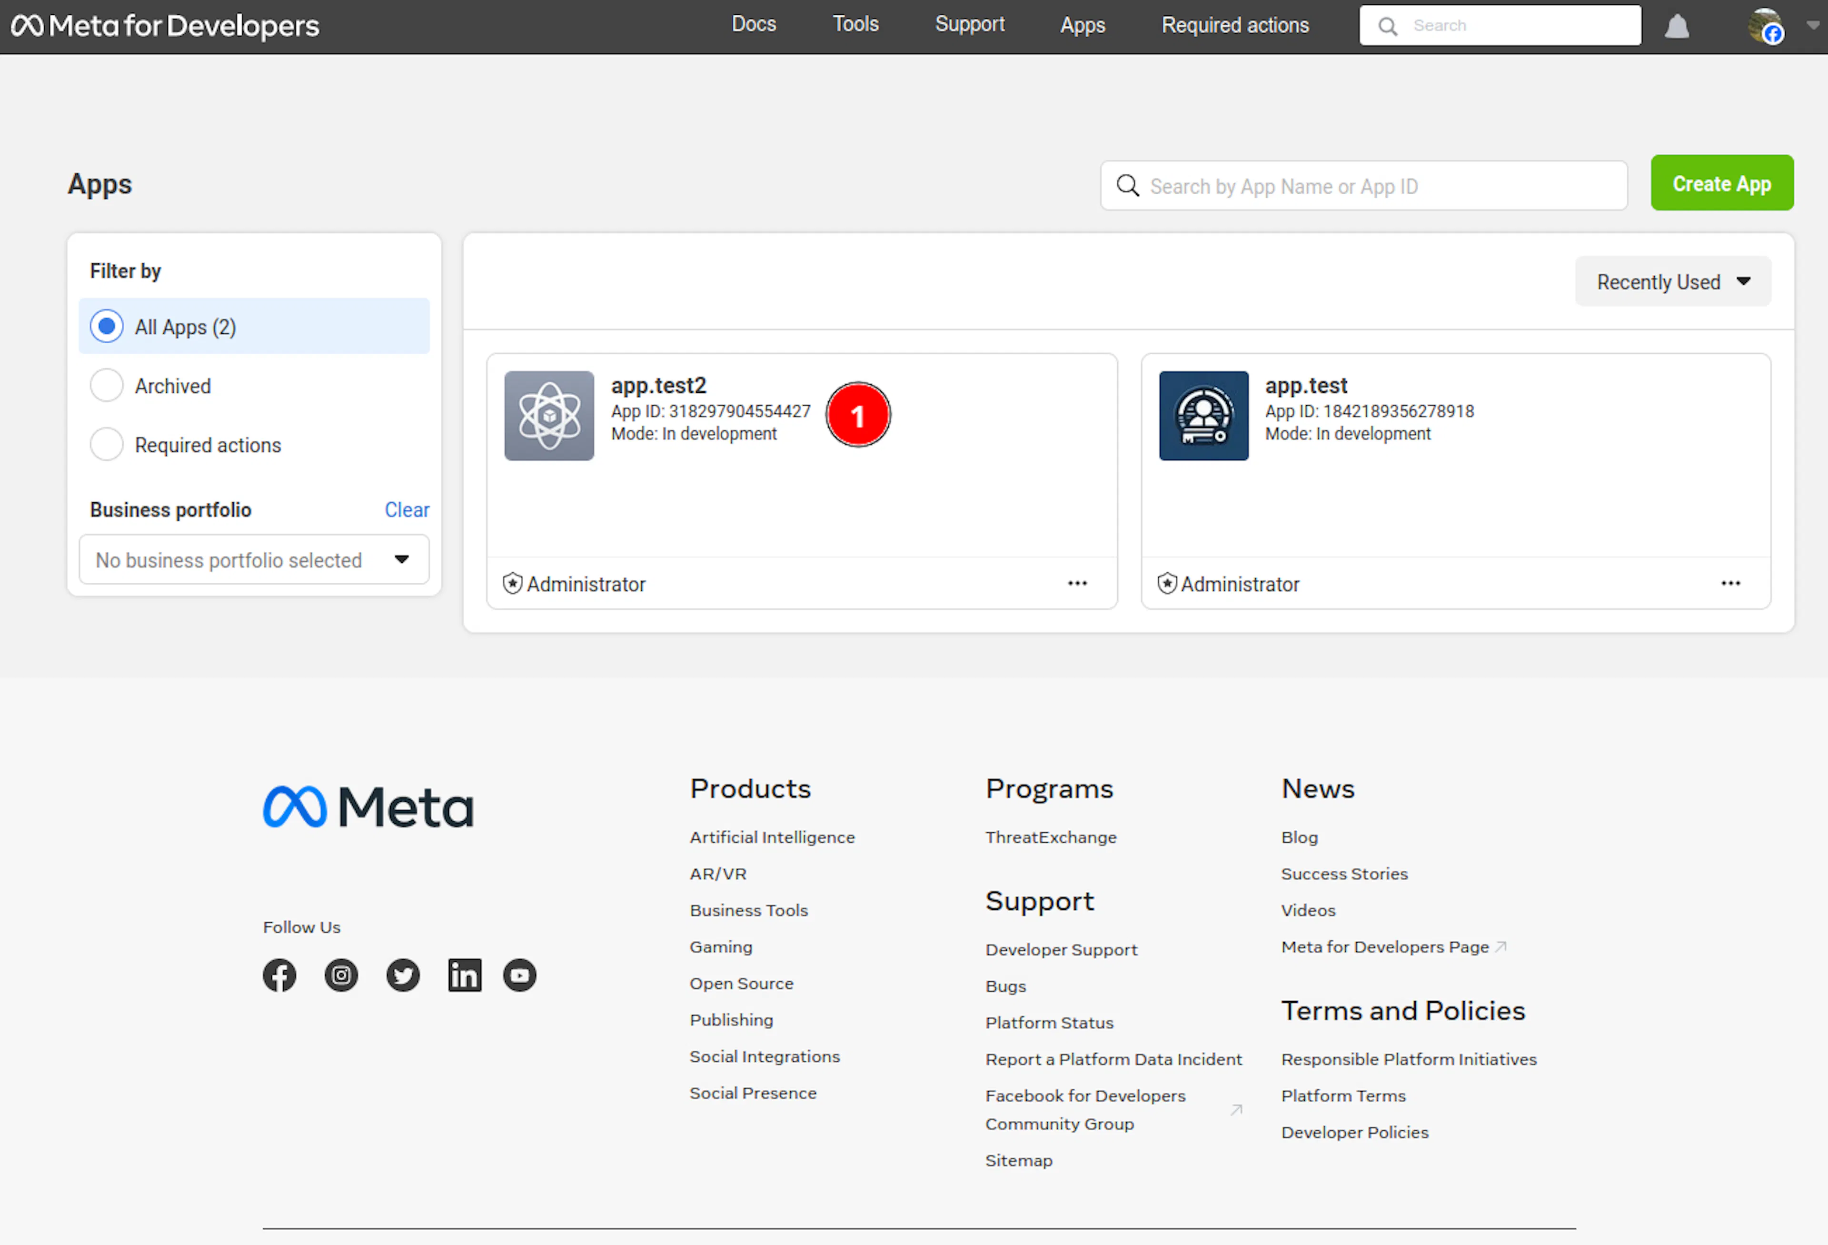Image resolution: width=1828 pixels, height=1245 pixels.
Task: Open the ThreatExchange link
Action: point(1050,837)
